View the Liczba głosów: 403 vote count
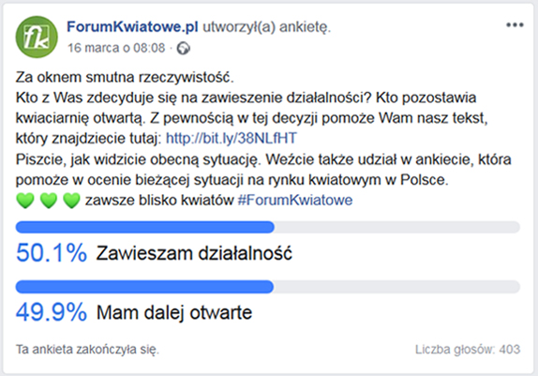538x376 pixels. (468, 350)
